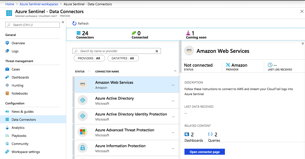Select Azure Active Directory connector row
The image size is (305, 159).
(126, 100)
